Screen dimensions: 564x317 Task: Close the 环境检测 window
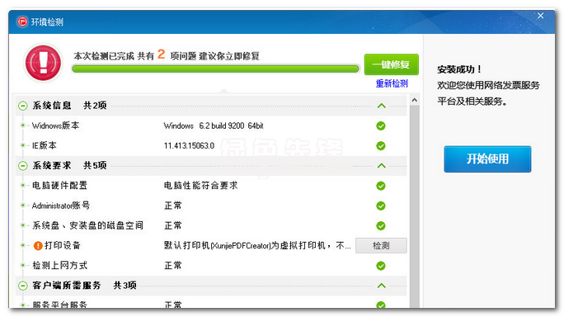click(x=540, y=16)
